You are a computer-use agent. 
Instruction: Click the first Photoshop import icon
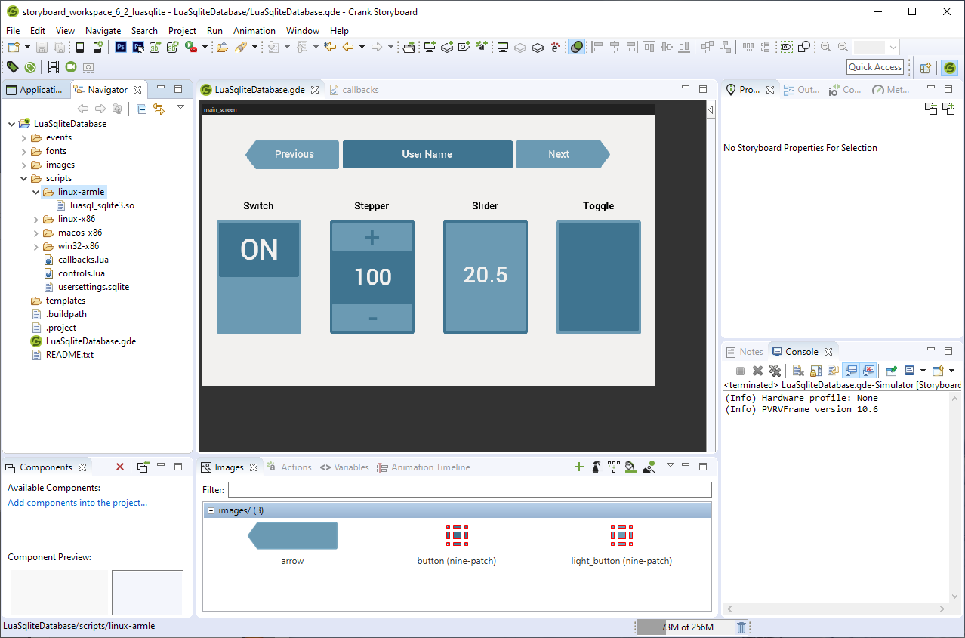coord(121,47)
